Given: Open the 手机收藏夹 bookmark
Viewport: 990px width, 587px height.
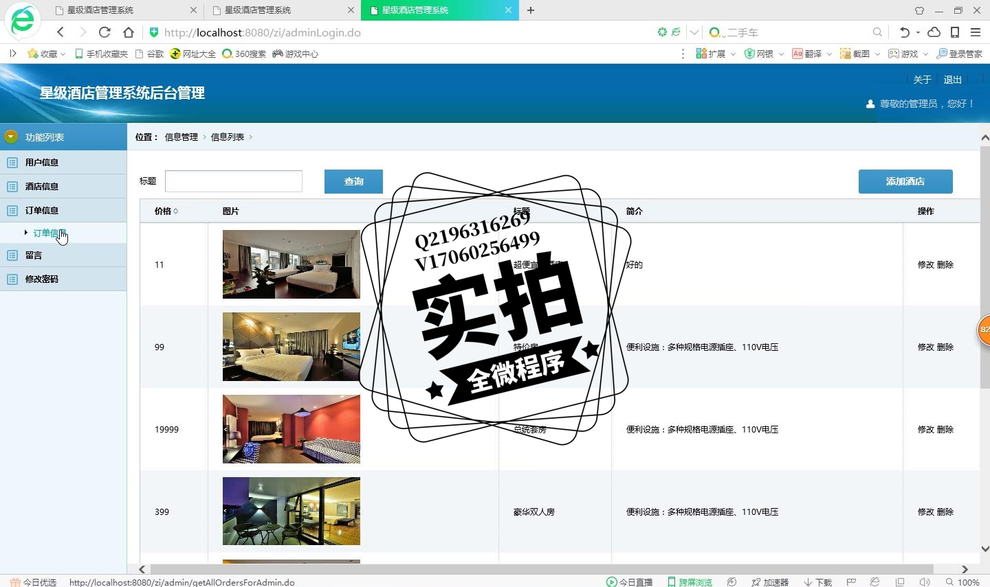Looking at the screenshot, I should pyautogui.click(x=101, y=54).
